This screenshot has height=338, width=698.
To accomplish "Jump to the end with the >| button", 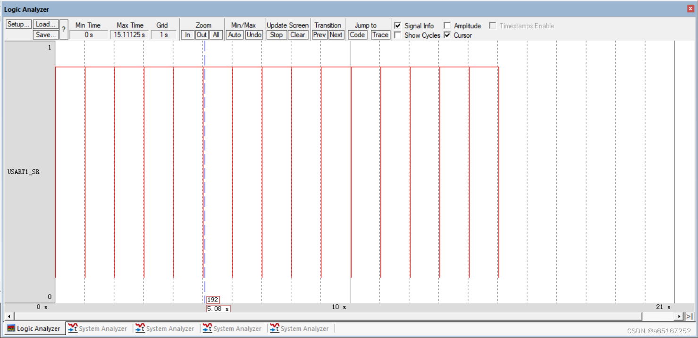I will 689,316.
